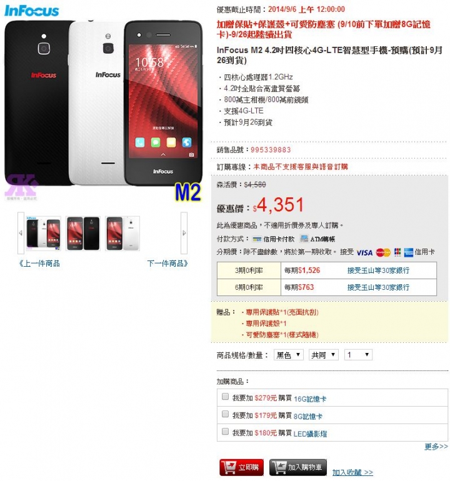Open the quantity dropdown showing 1

tap(358, 355)
